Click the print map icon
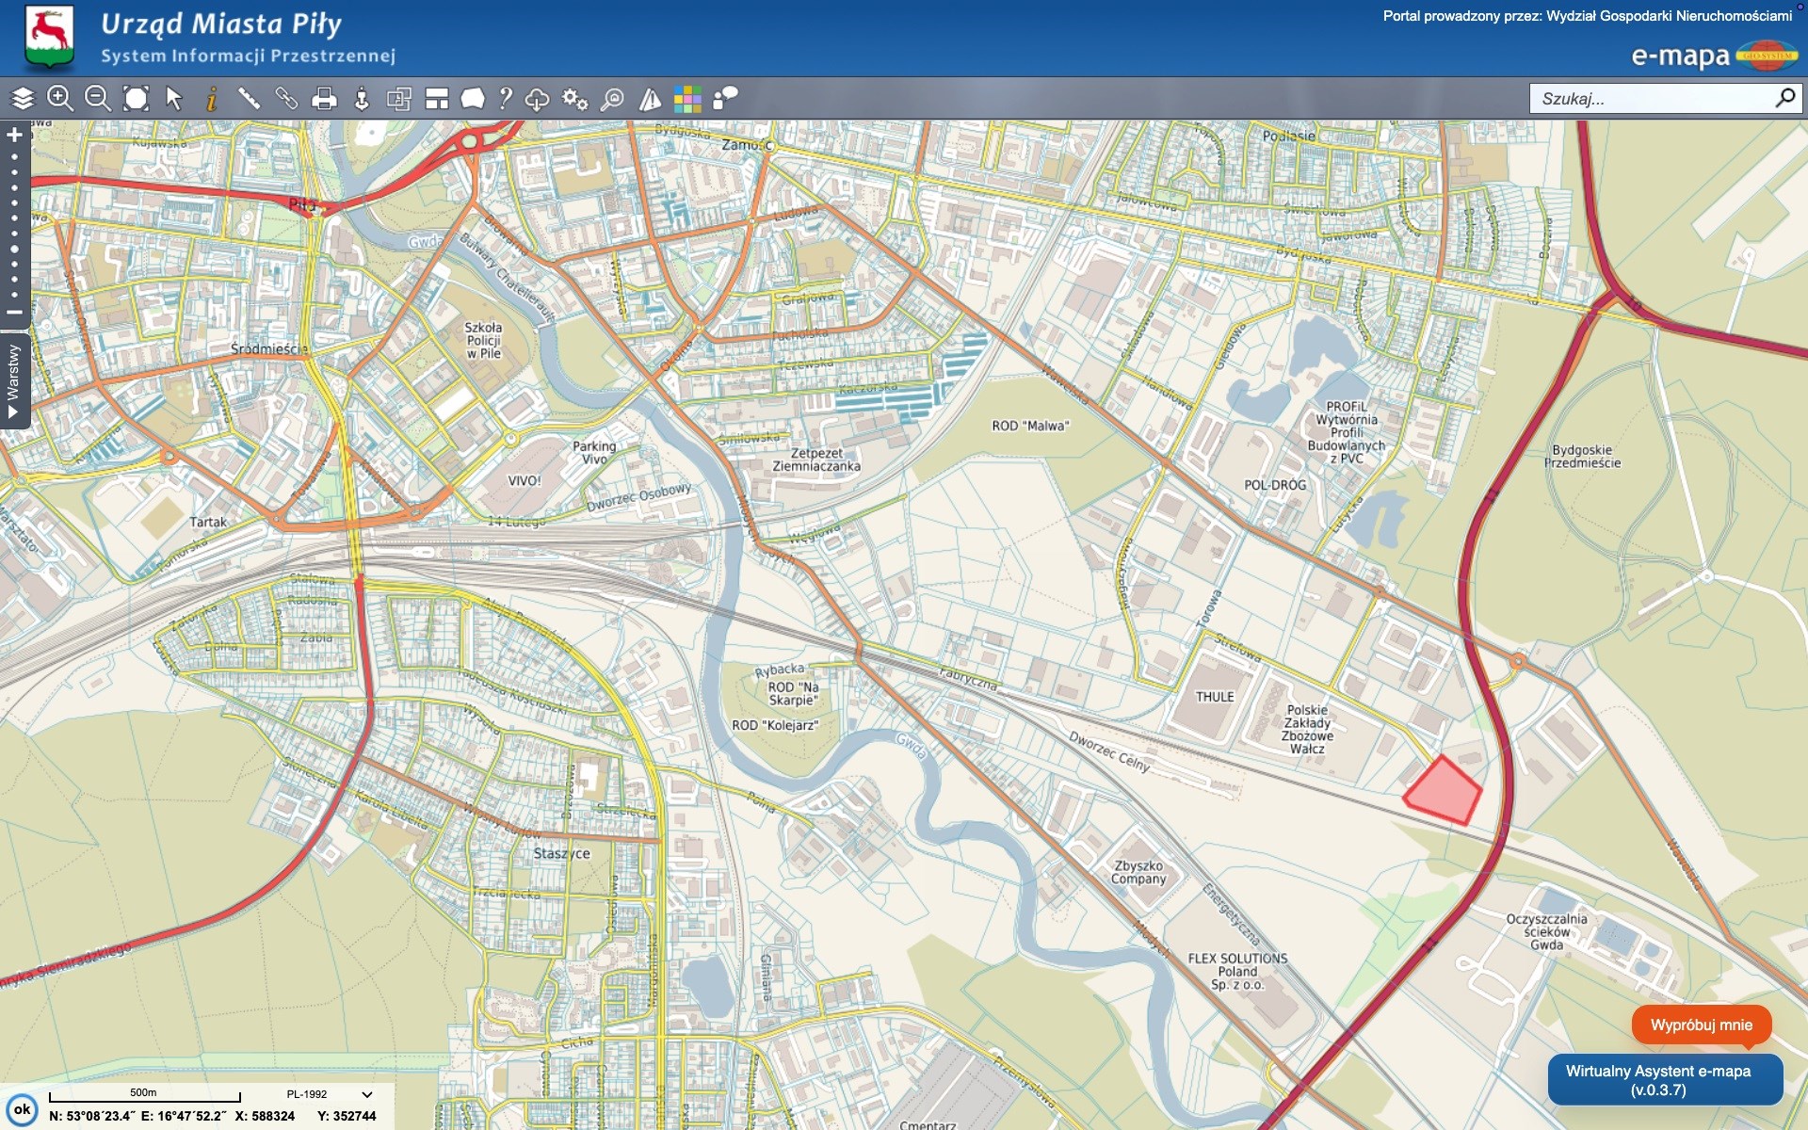The height and width of the screenshot is (1130, 1808). pyautogui.click(x=324, y=98)
